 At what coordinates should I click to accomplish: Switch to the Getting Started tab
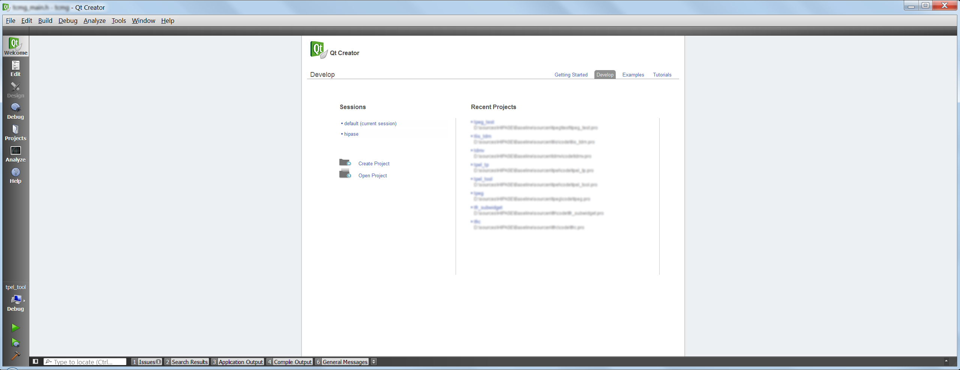click(x=571, y=75)
